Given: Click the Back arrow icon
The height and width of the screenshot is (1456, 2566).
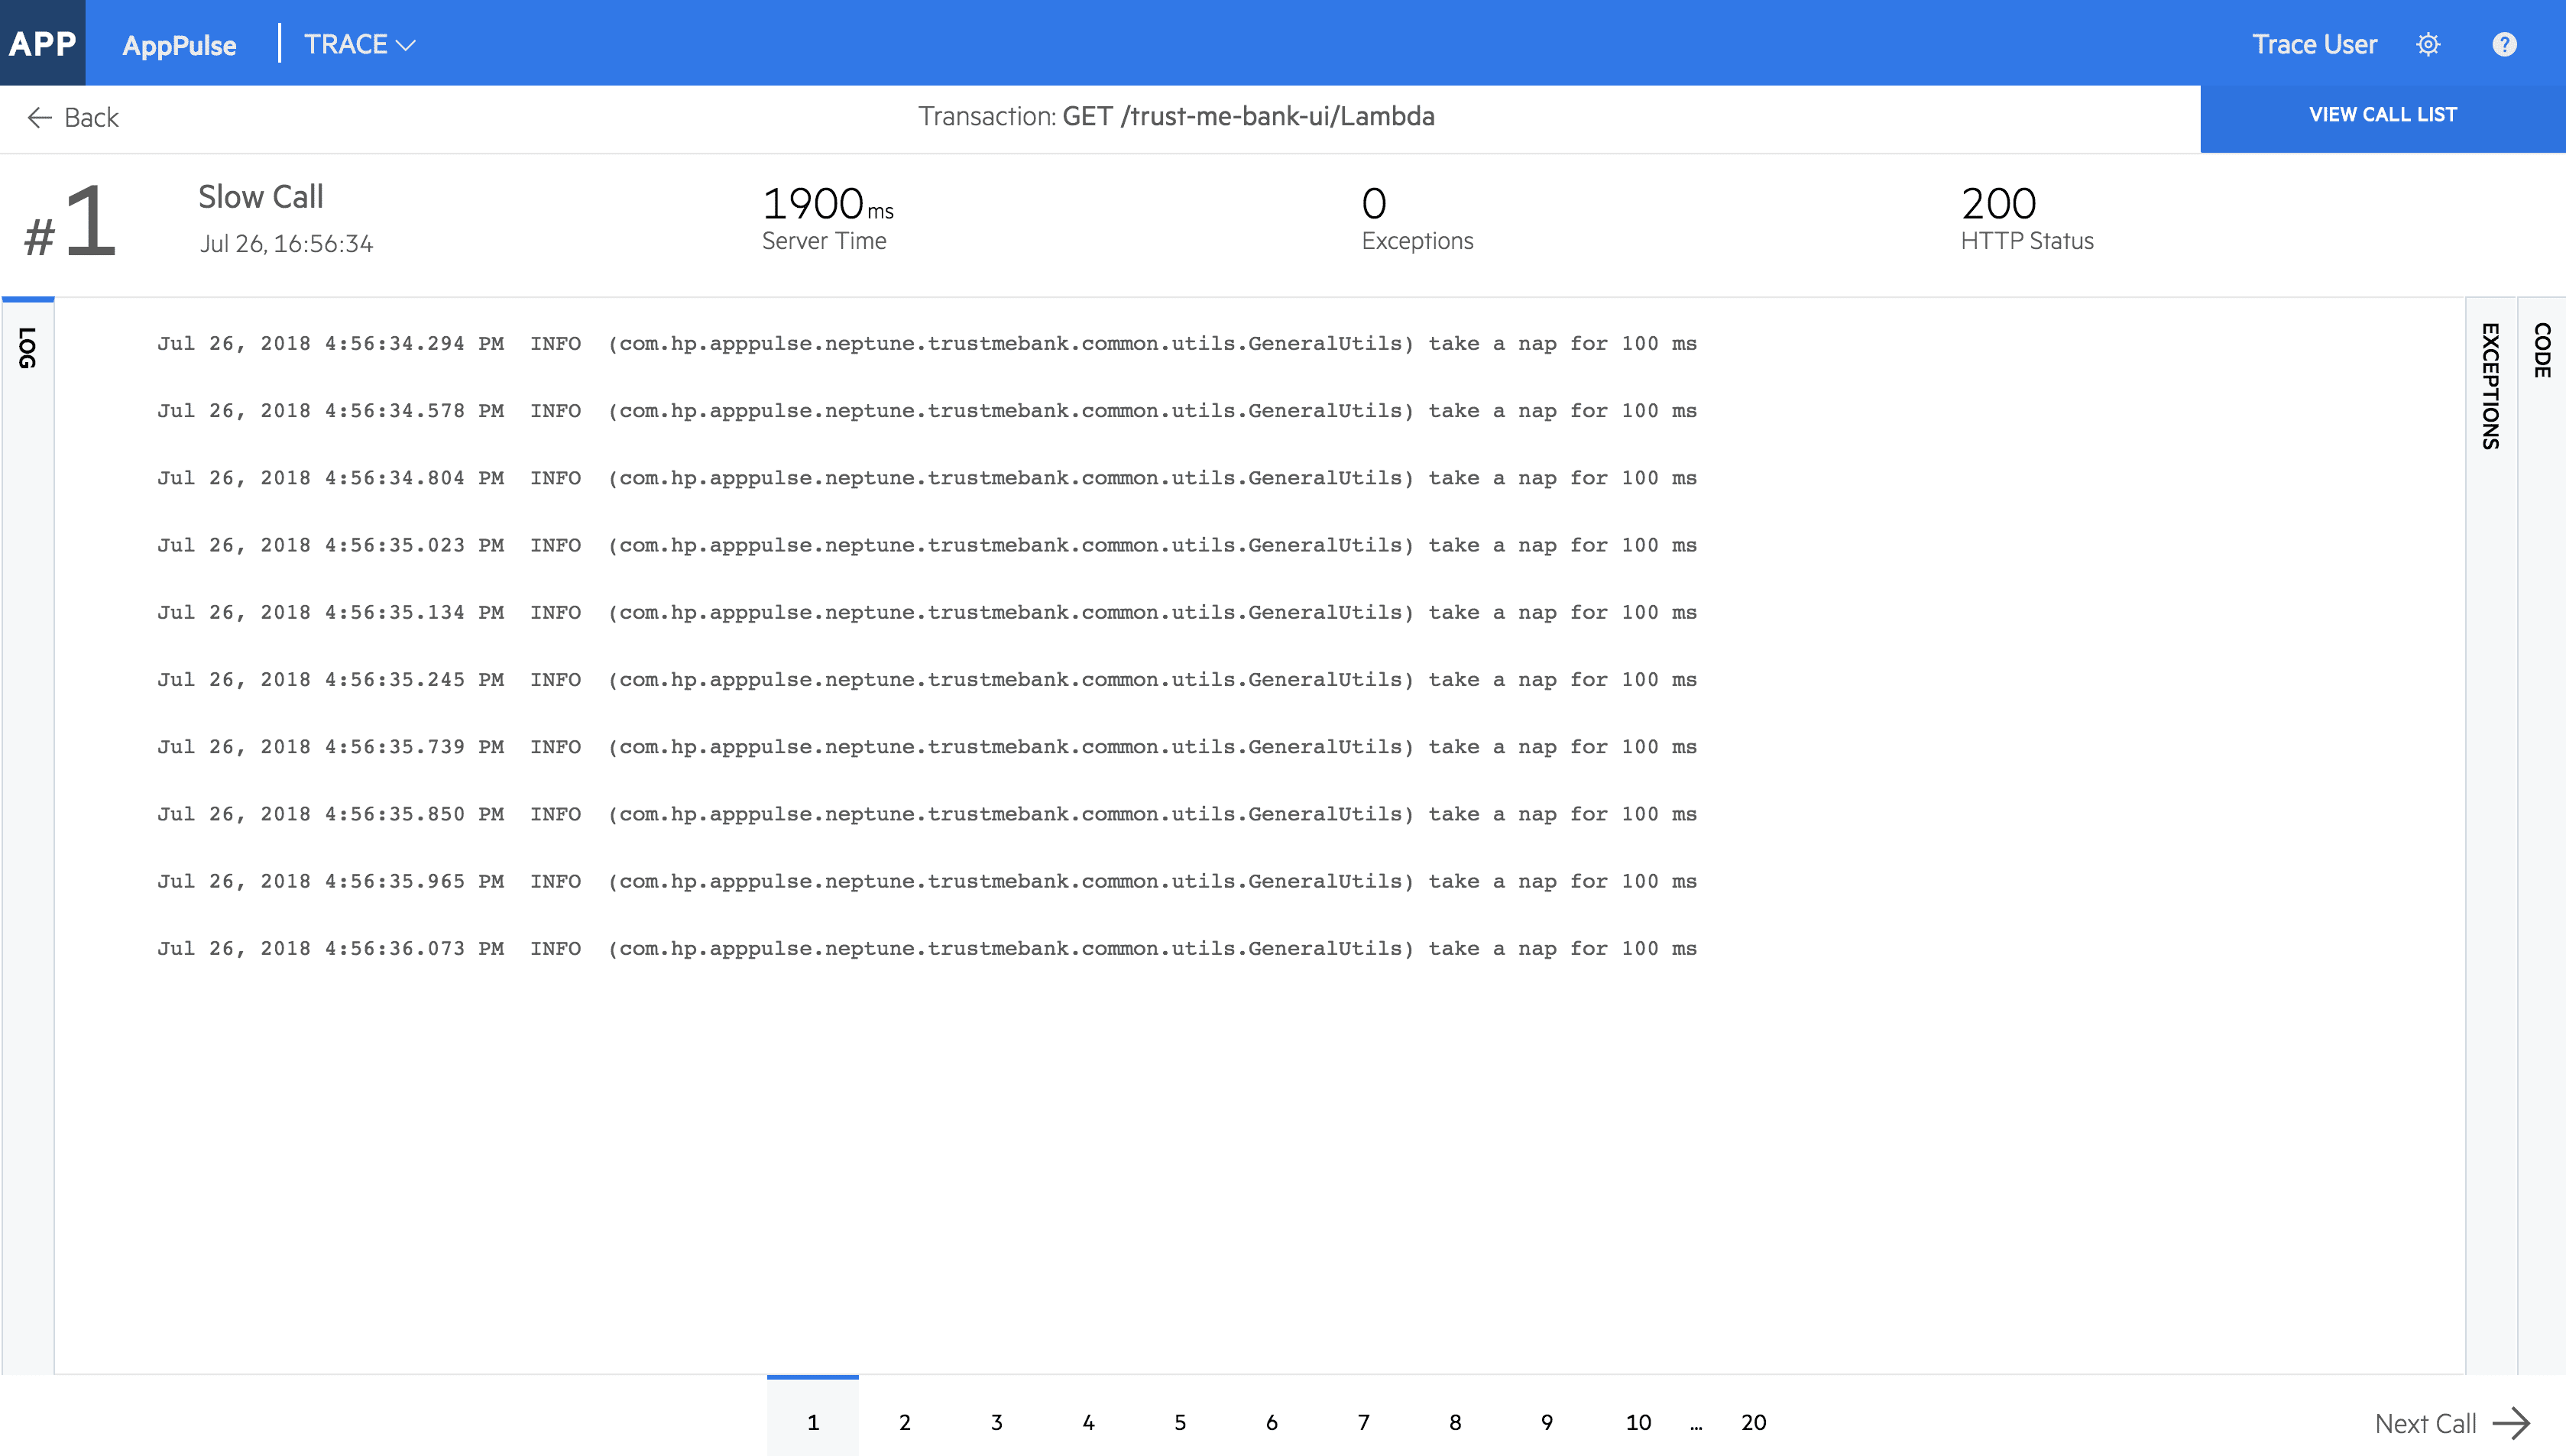Looking at the screenshot, I should (x=39, y=118).
